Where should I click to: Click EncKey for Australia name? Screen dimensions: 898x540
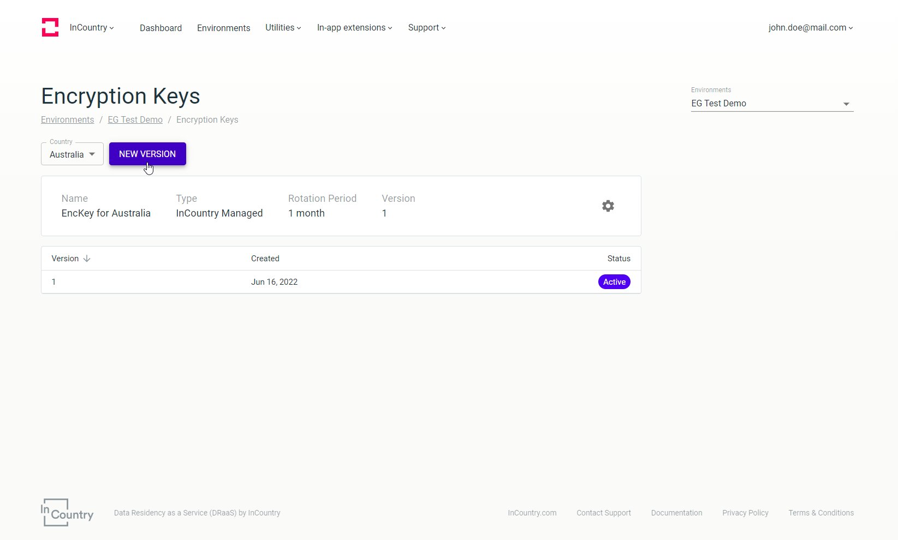point(106,213)
